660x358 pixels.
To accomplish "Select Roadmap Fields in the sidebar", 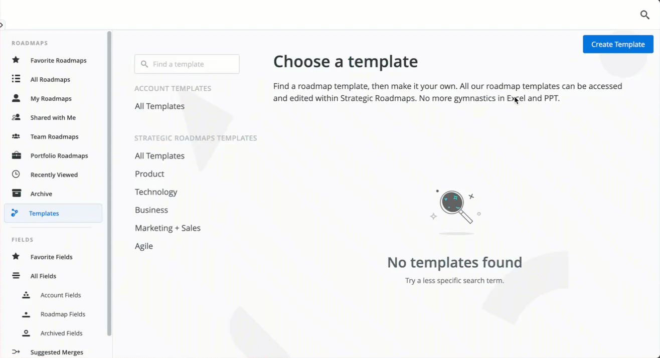I will 62,314.
